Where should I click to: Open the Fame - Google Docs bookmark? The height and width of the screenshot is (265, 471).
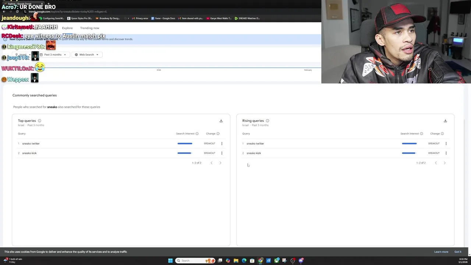pos(163,18)
